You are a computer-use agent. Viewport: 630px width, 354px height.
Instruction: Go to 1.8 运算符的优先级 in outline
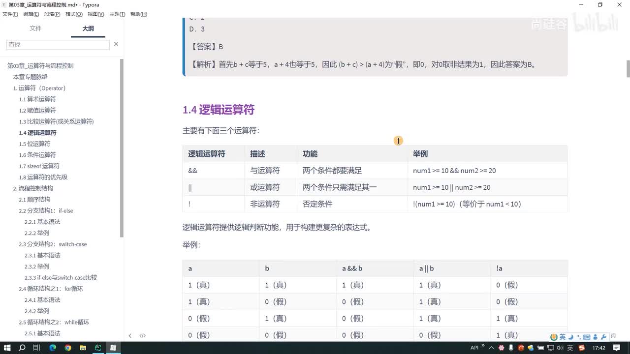tap(43, 177)
